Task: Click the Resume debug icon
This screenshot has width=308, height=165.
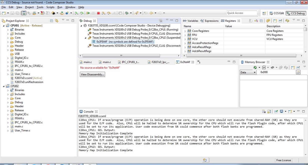Action: click(88, 13)
